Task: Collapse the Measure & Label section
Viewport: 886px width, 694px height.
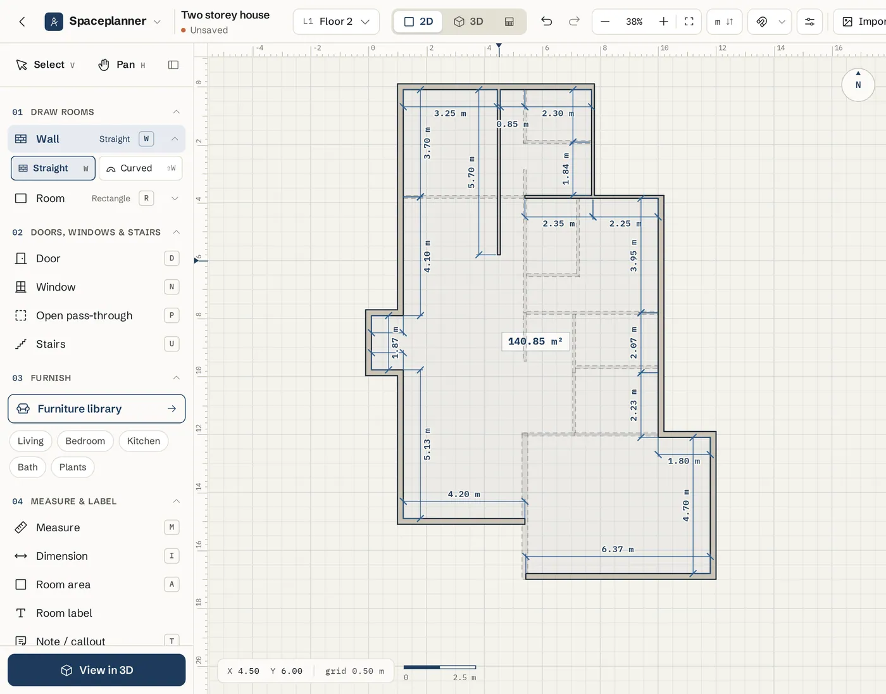Action: [x=177, y=502]
